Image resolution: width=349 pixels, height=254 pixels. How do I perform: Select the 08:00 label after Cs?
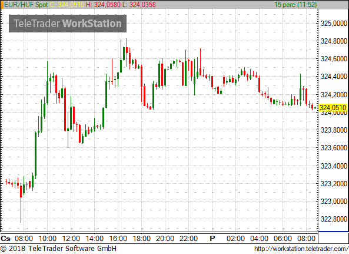[24, 239]
